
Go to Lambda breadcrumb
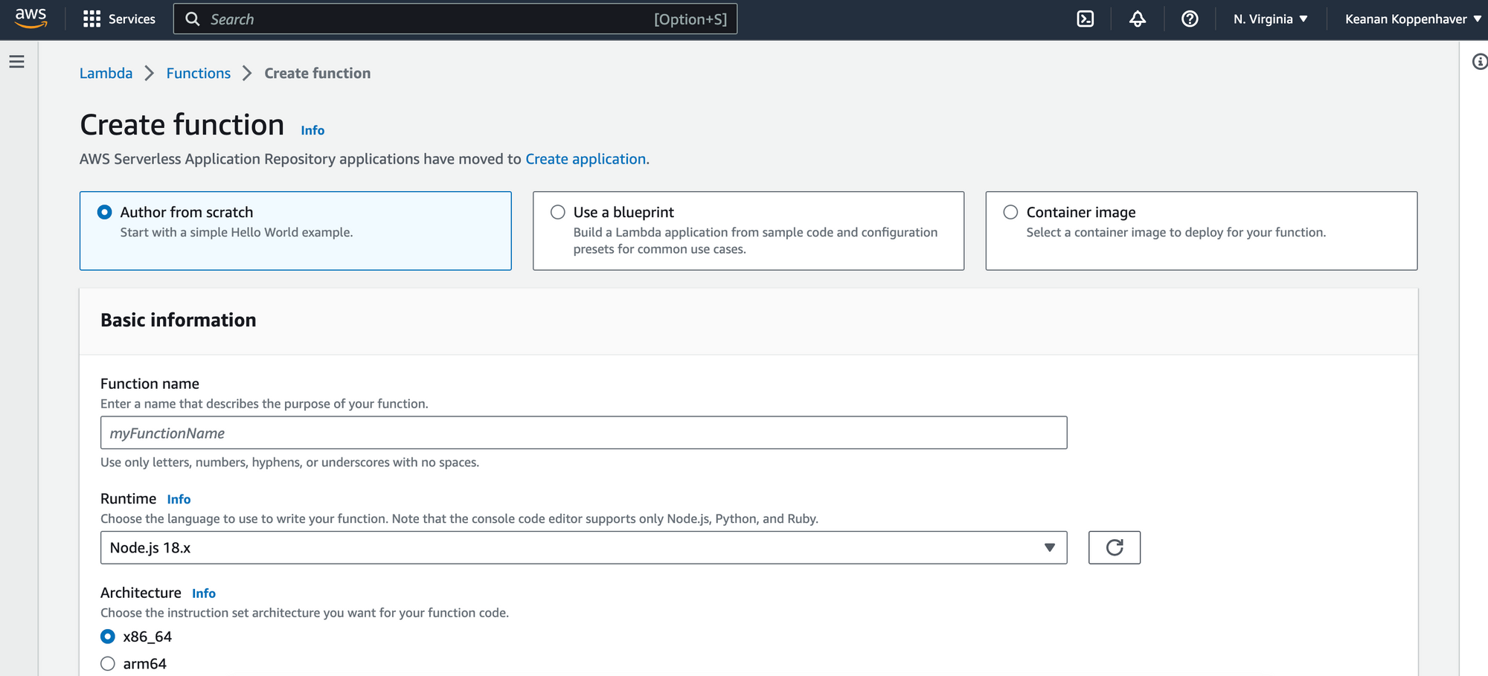106,73
